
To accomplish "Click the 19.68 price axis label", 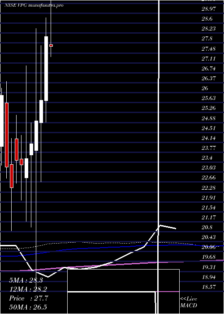I will (208, 257).
